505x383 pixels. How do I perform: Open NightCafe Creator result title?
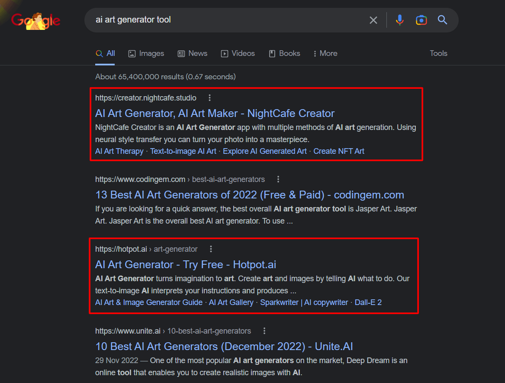215,114
